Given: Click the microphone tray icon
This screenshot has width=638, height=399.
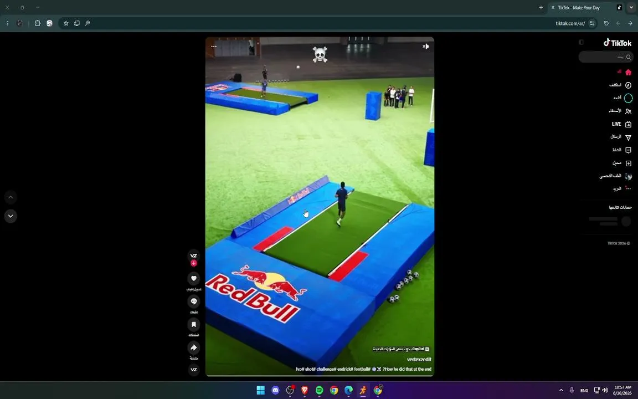Looking at the screenshot, I should 572,390.
